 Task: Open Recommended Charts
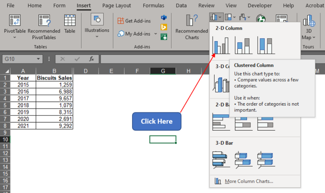click(192, 27)
